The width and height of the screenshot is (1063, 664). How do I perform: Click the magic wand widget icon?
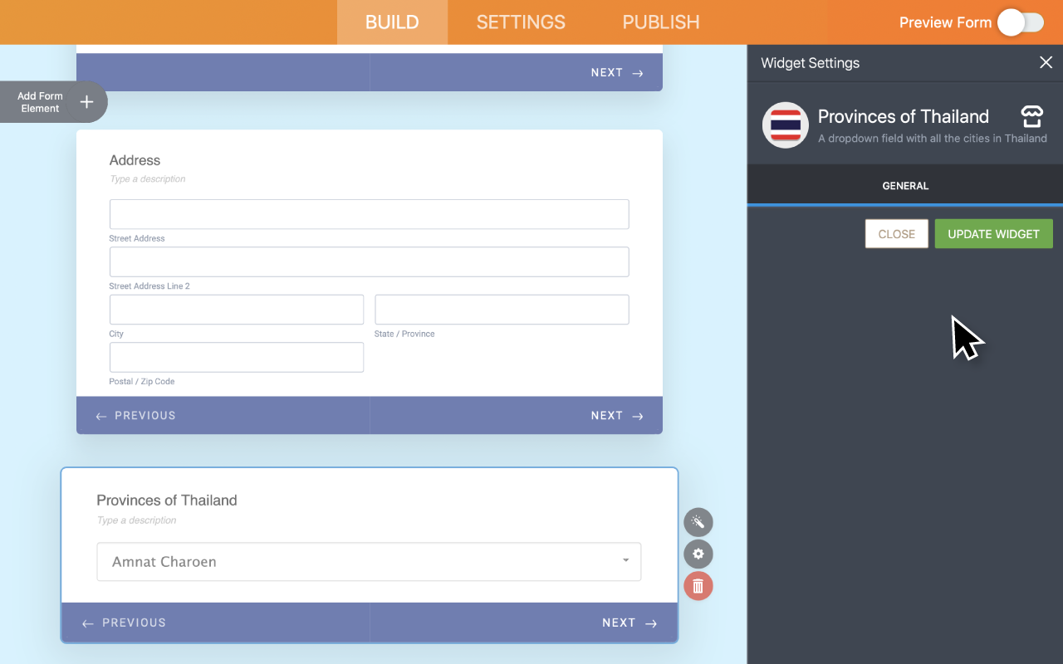click(x=698, y=522)
